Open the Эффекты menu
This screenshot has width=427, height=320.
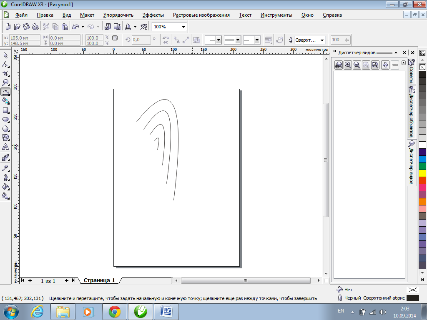pos(153,15)
